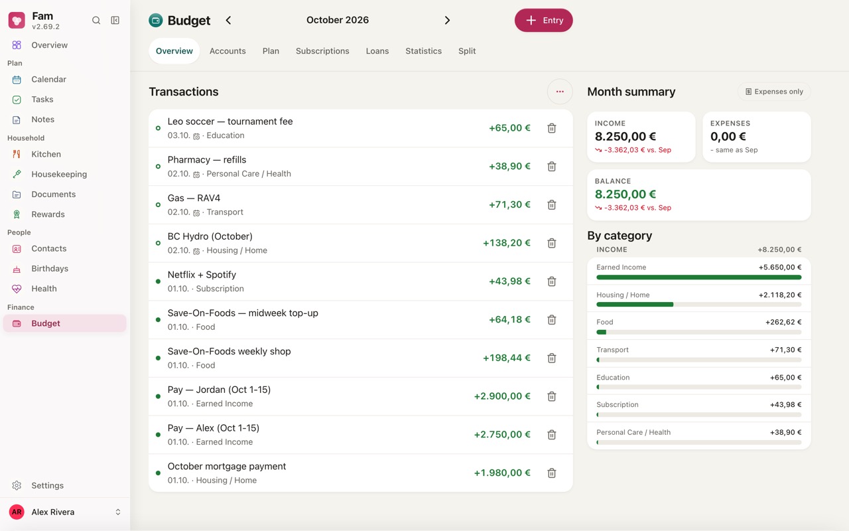This screenshot has height=531, width=849.
Task: Expand the Alex Rivera account menu
Action: [x=65, y=512]
